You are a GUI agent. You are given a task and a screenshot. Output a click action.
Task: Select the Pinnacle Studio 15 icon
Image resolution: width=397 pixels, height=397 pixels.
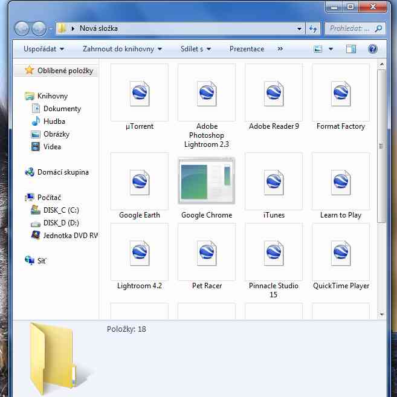click(x=274, y=253)
